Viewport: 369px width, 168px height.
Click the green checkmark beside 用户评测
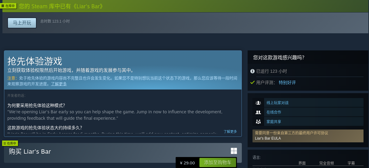[252, 82]
